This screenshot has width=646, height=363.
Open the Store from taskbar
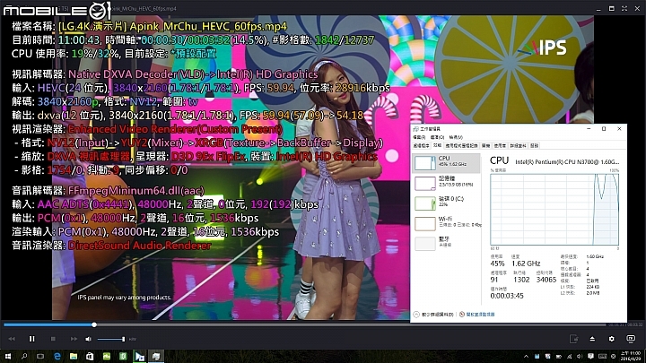coord(90,356)
